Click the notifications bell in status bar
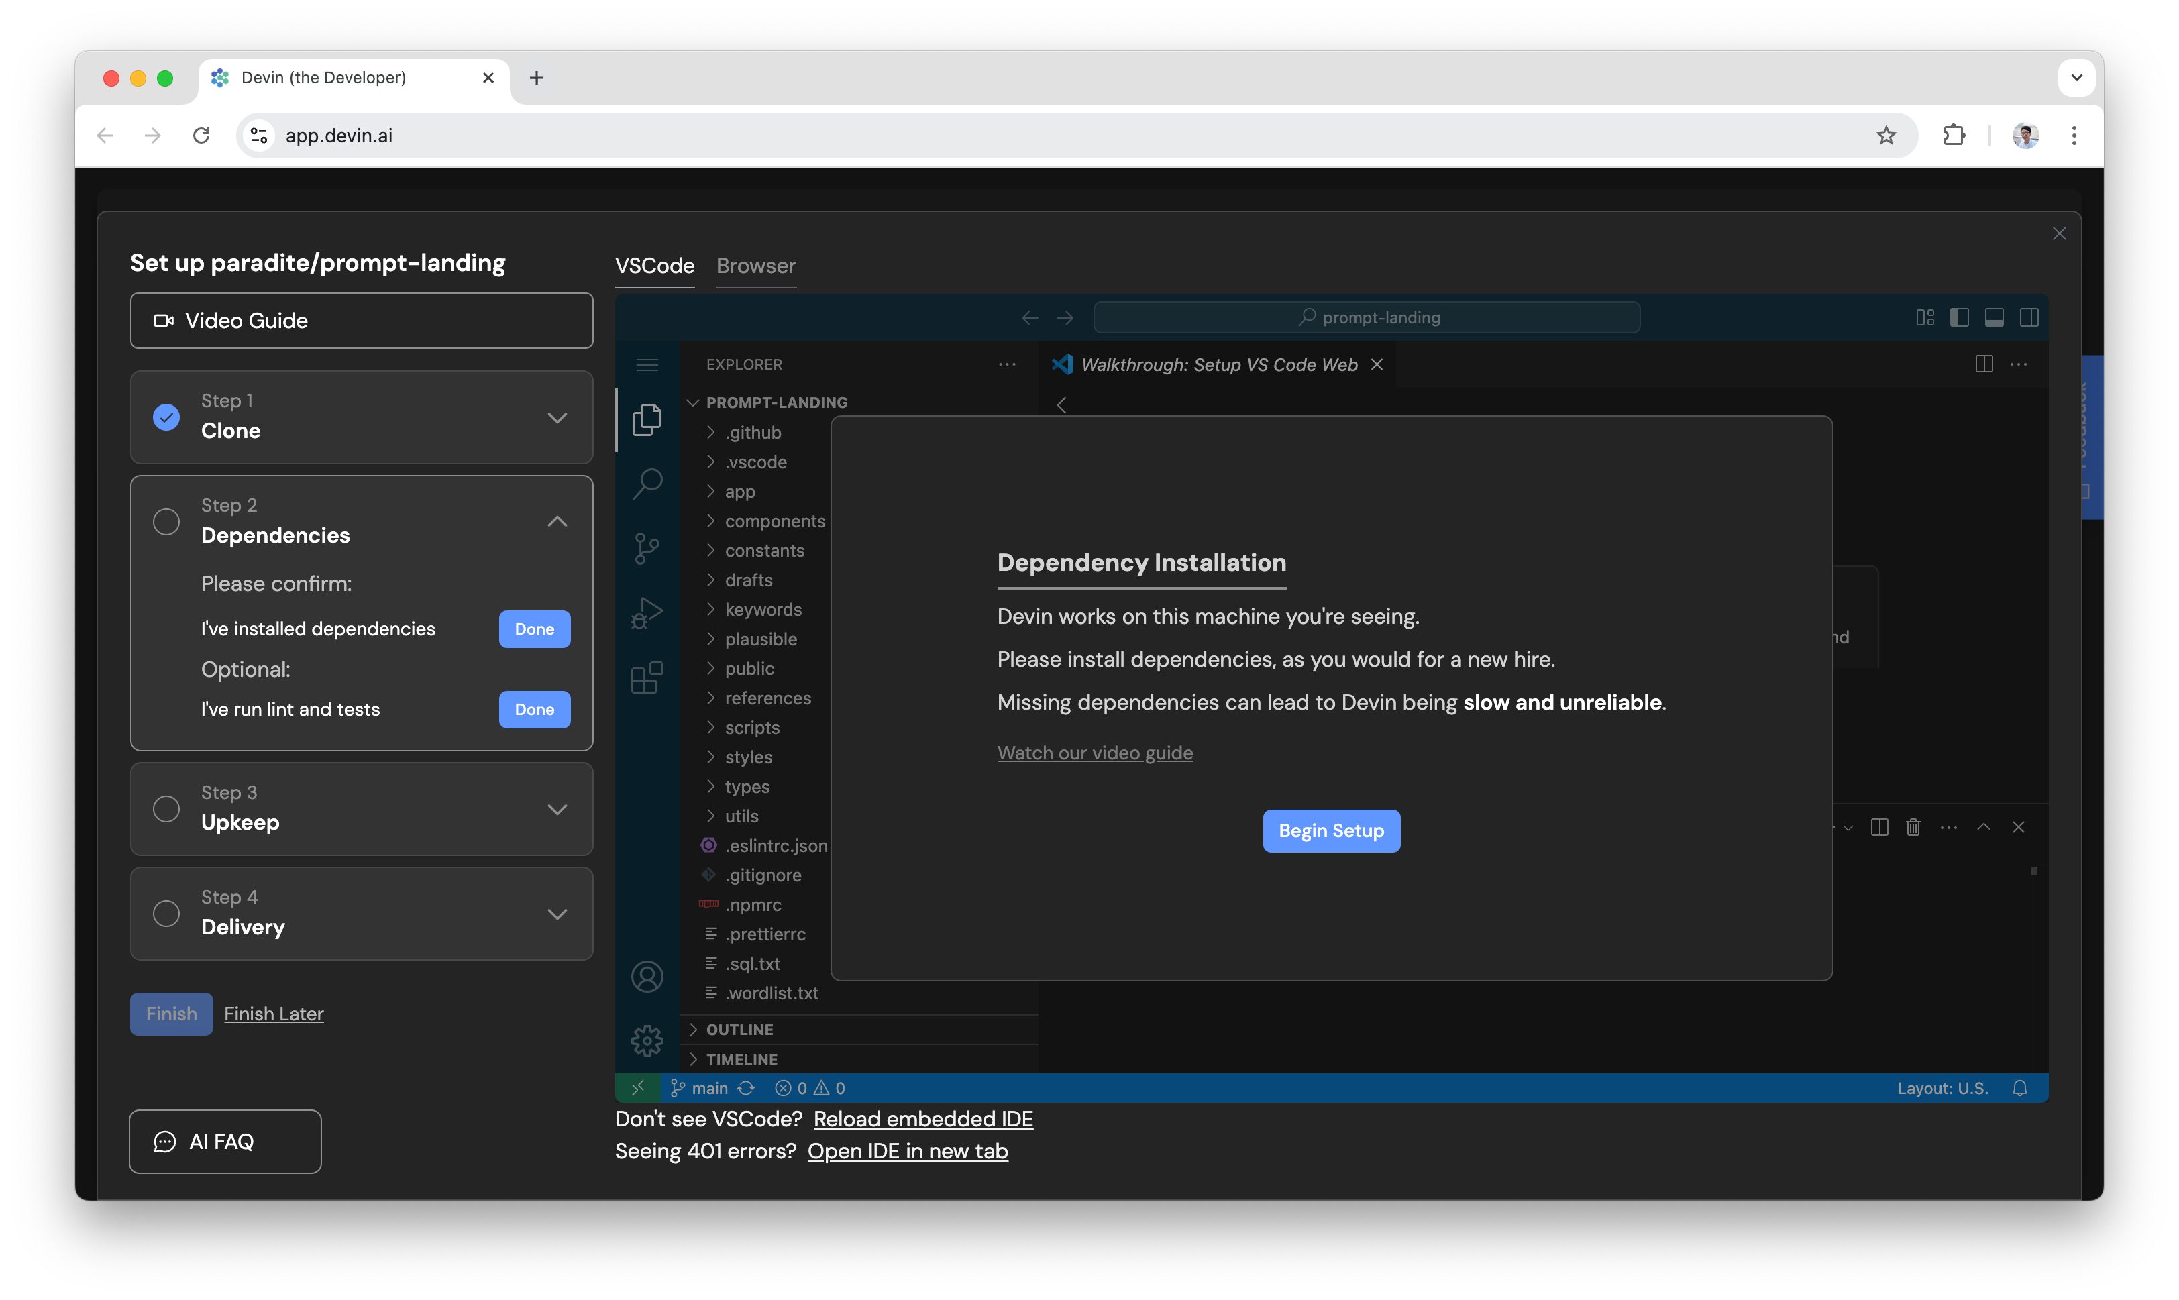Viewport: 2179px width, 1300px height. (2019, 1088)
